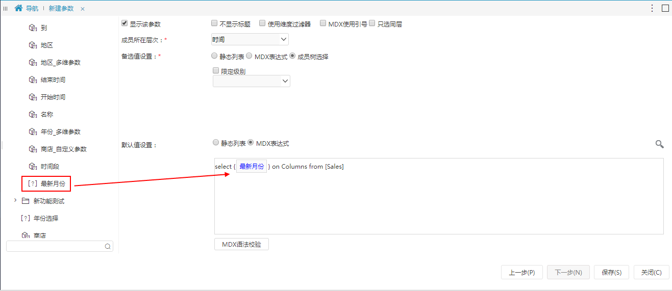Click the [Sales] text in MDX editor
The width and height of the screenshot is (672, 291).
point(334,167)
